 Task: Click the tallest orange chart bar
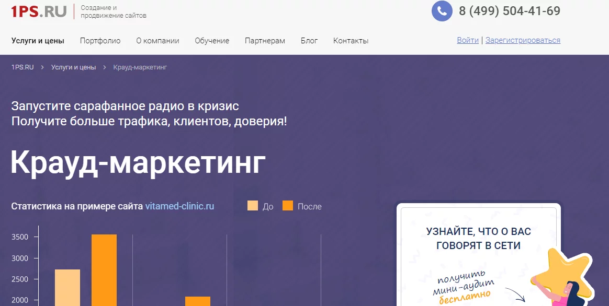click(104, 270)
